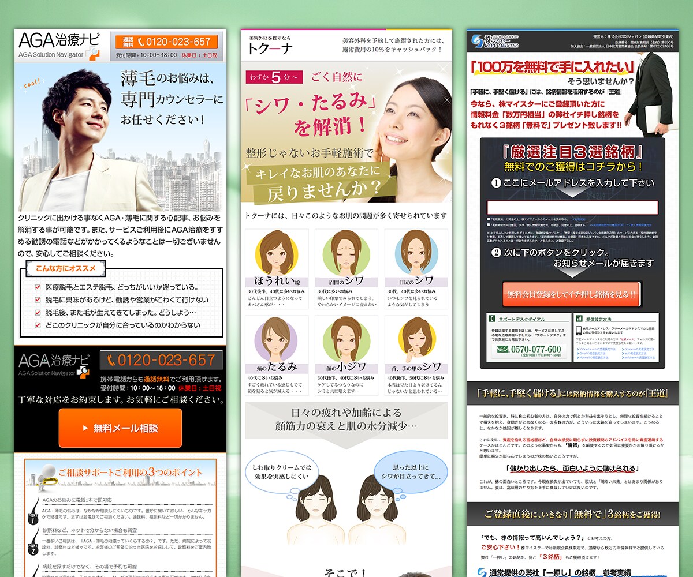Select the ほうれい線 face illustration card
Viewport: 693px width, 577px height.
(277, 268)
